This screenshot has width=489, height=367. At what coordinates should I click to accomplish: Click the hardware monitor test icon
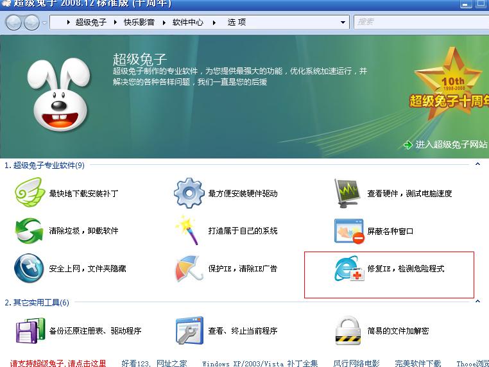pyautogui.click(x=348, y=193)
